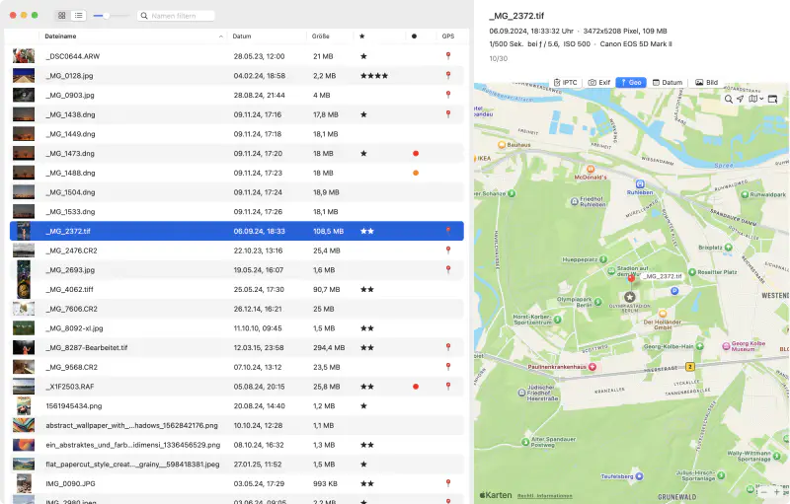Click GPS pin of _MG_9568.CR2
The width and height of the screenshot is (790, 504).
448,367
